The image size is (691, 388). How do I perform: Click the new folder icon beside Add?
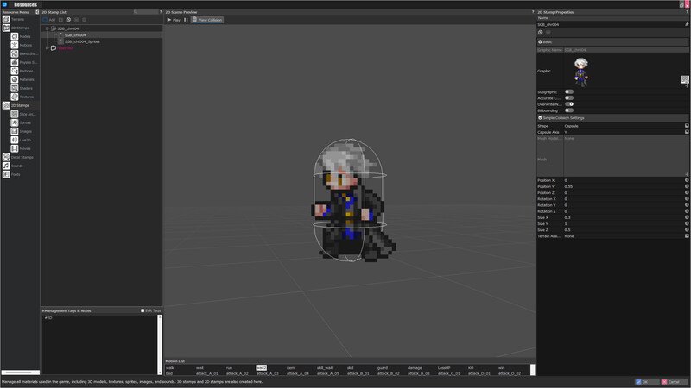click(x=60, y=20)
